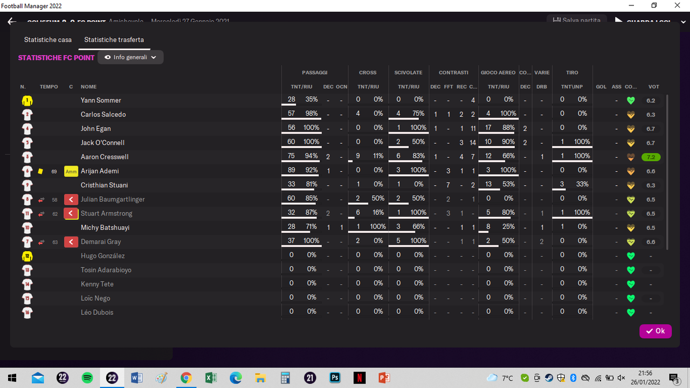The height and width of the screenshot is (388, 690).
Task: Click the player name Yann Sommer
Action: click(101, 100)
